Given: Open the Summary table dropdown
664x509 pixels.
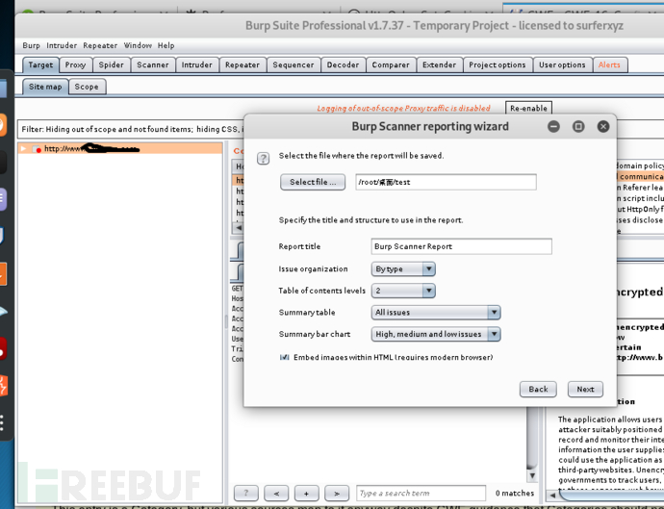Looking at the screenshot, I should click(436, 313).
